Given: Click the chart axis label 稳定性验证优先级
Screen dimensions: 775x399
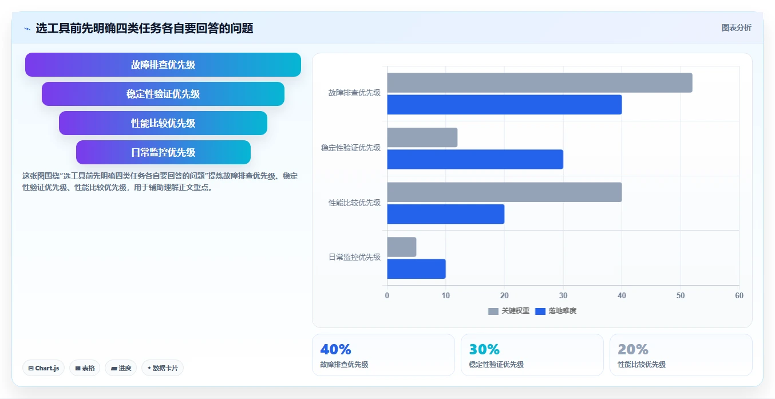Looking at the screenshot, I should click(x=351, y=148).
